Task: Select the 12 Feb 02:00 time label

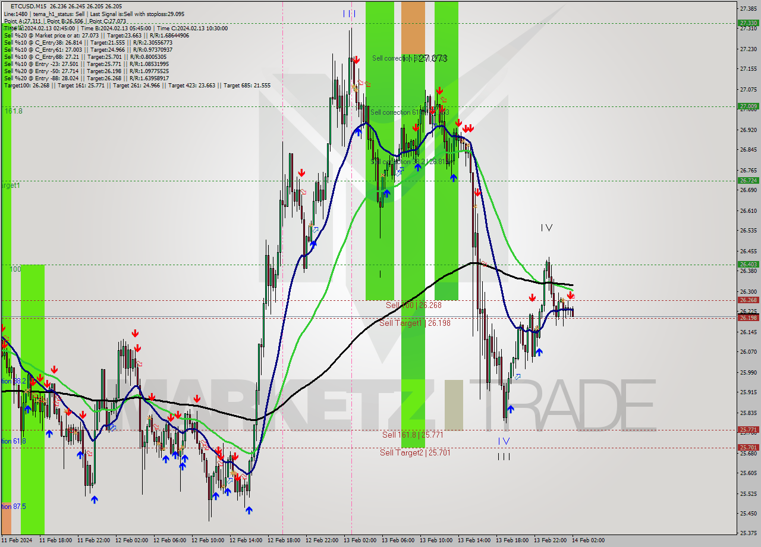Action: [131, 540]
